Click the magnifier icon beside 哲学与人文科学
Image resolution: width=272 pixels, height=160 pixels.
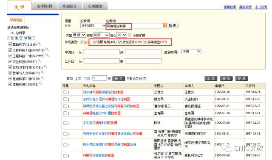click(42, 72)
